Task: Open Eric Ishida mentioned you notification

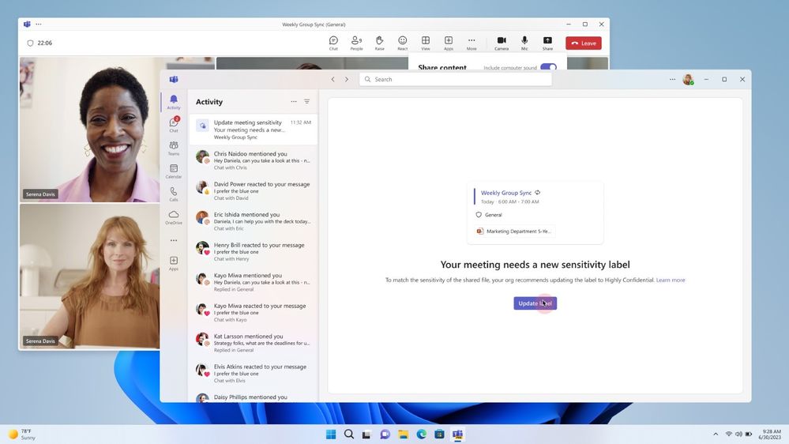Action: click(x=254, y=221)
